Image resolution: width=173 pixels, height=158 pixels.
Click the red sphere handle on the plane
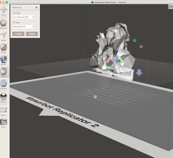coord(112,95)
